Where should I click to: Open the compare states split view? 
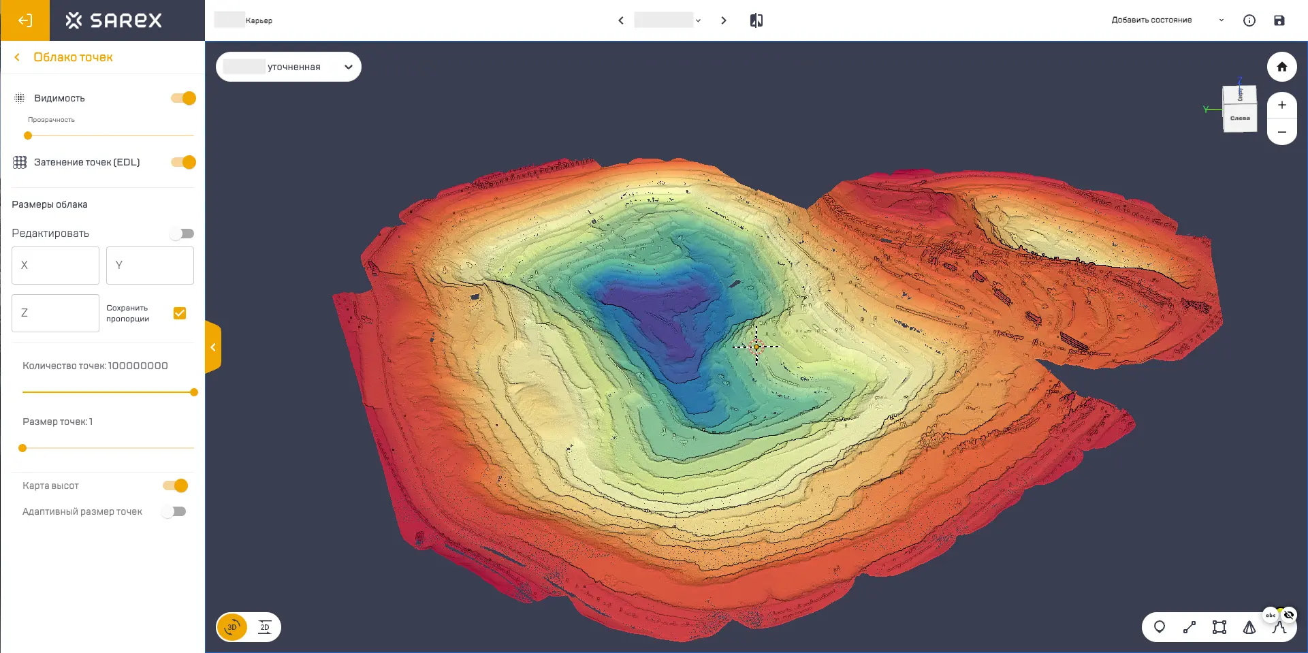pos(756,20)
